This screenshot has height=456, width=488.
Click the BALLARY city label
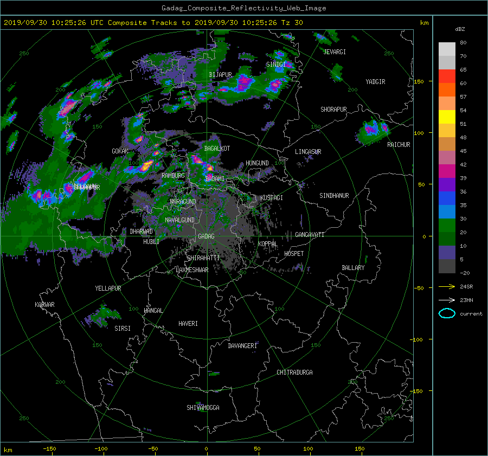[353, 268]
